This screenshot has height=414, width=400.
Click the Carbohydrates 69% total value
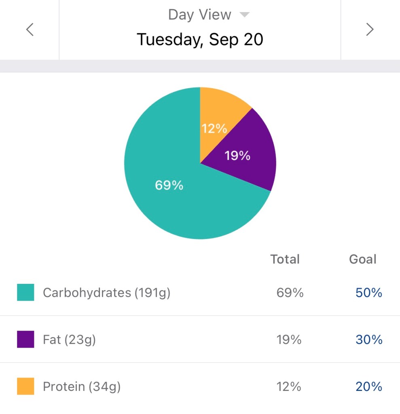290,293
